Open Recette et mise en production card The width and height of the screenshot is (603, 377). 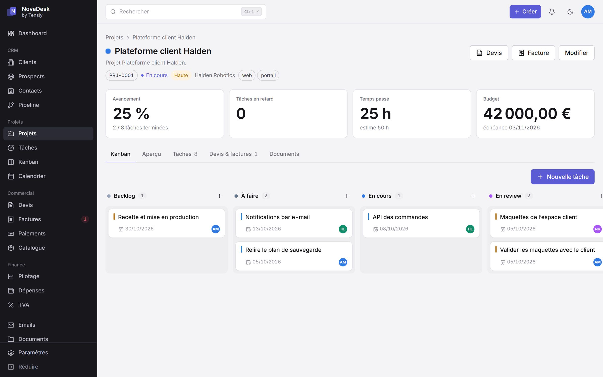(167, 223)
